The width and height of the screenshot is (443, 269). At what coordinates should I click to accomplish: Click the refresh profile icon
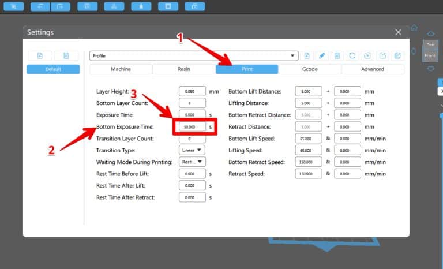coord(352,55)
